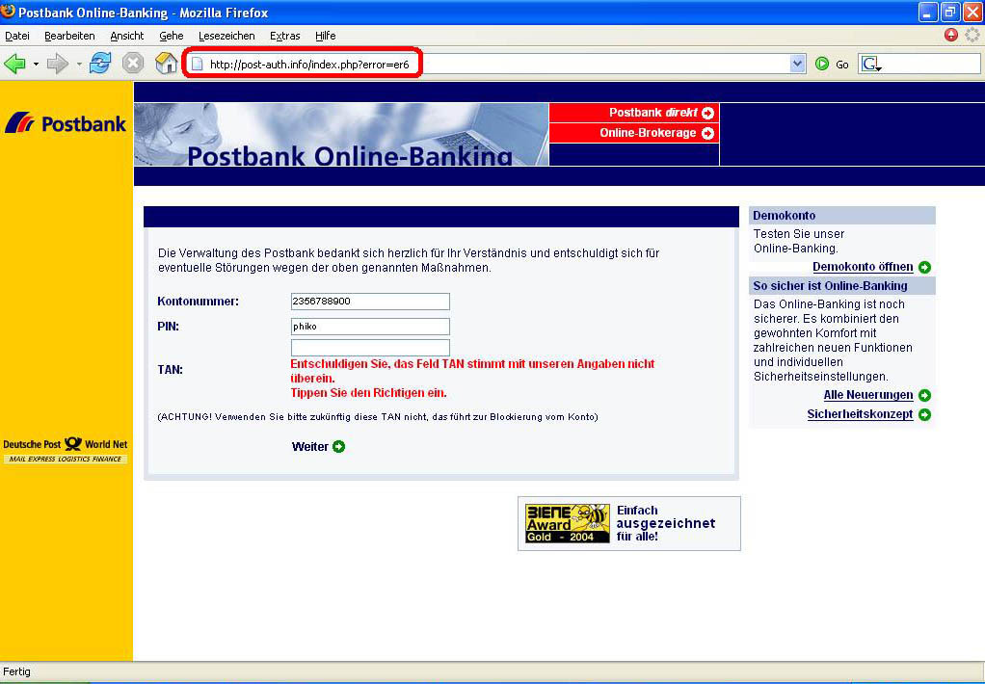The height and width of the screenshot is (684, 985).
Task: Click the red update notification icon
Action: click(951, 36)
